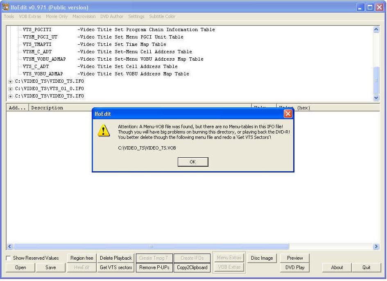Open the DVD Author menu
The height and width of the screenshot is (281, 387).
click(111, 16)
